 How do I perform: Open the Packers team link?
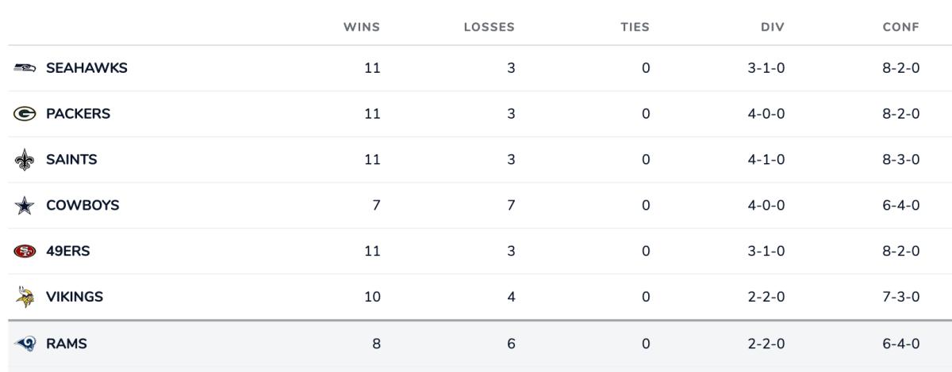pyautogui.click(x=78, y=114)
